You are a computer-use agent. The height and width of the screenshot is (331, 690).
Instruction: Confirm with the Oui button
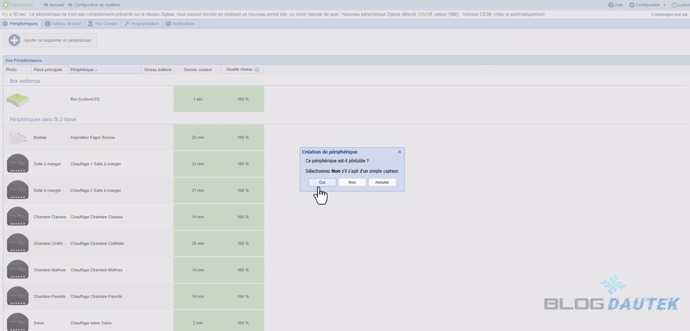[x=322, y=182]
